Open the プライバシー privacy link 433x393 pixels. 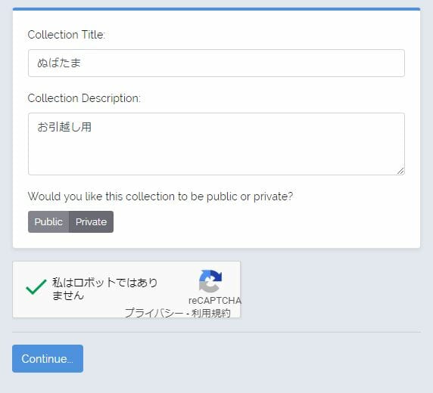click(154, 313)
